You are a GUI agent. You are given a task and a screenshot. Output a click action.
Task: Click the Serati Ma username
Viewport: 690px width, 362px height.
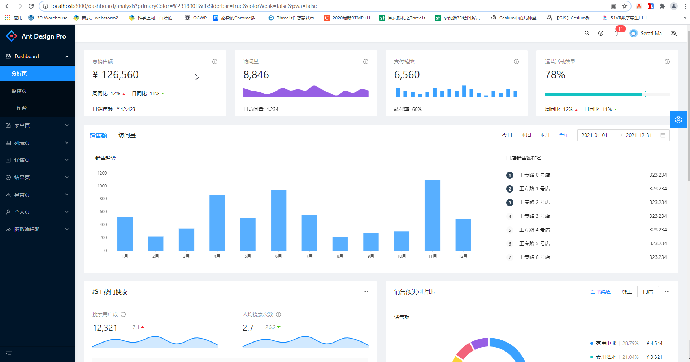click(651, 33)
